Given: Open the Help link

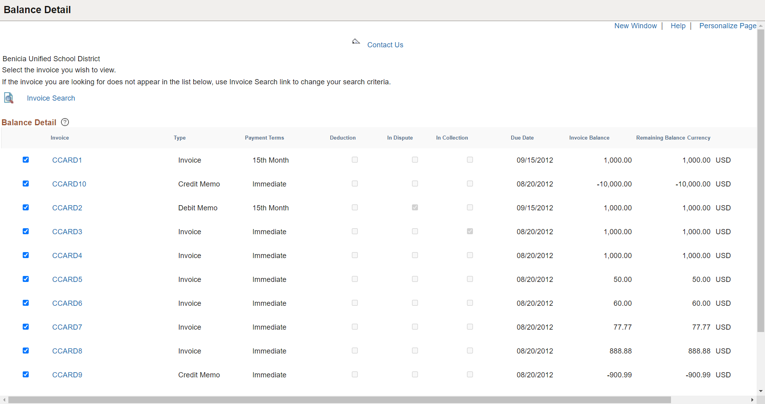Looking at the screenshot, I should (x=678, y=26).
